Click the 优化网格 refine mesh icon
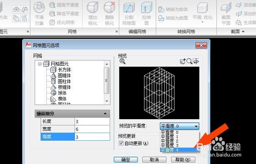Viewport: 256px width, 164px height. tap(52, 22)
